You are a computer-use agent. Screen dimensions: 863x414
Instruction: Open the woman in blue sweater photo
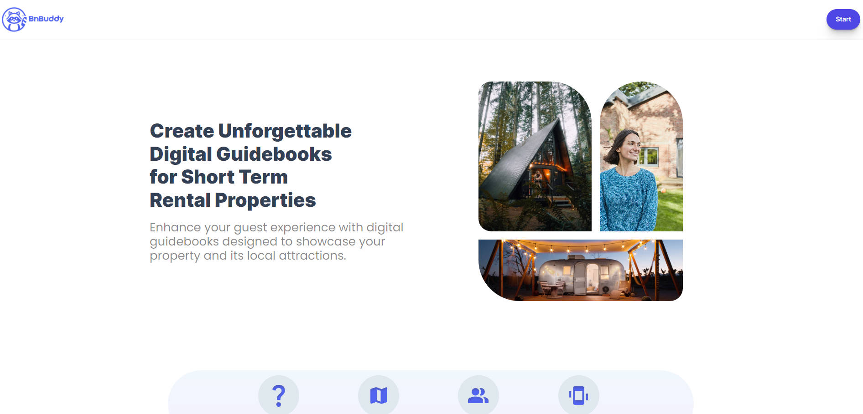641,156
